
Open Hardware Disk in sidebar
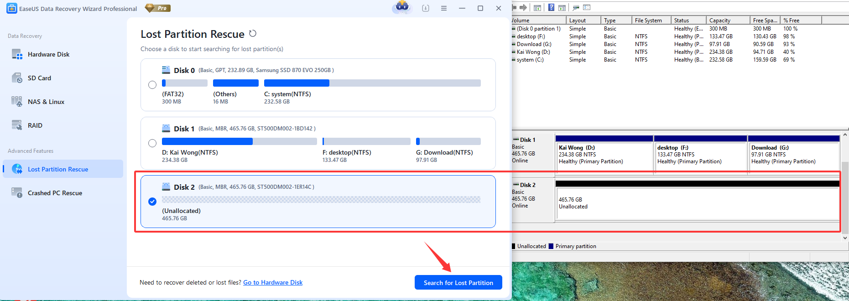click(48, 54)
